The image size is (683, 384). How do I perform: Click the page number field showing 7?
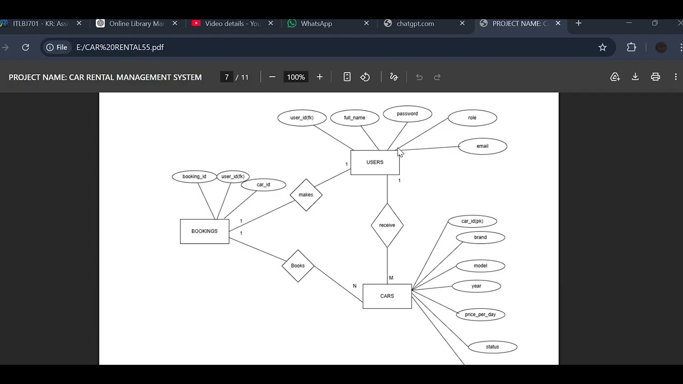[226, 77]
